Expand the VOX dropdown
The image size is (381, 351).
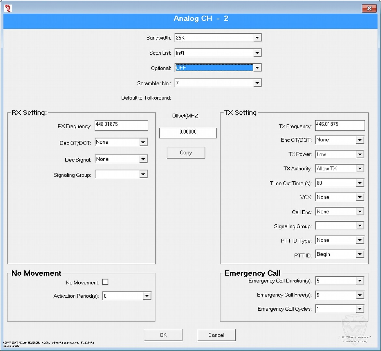(x=360, y=197)
